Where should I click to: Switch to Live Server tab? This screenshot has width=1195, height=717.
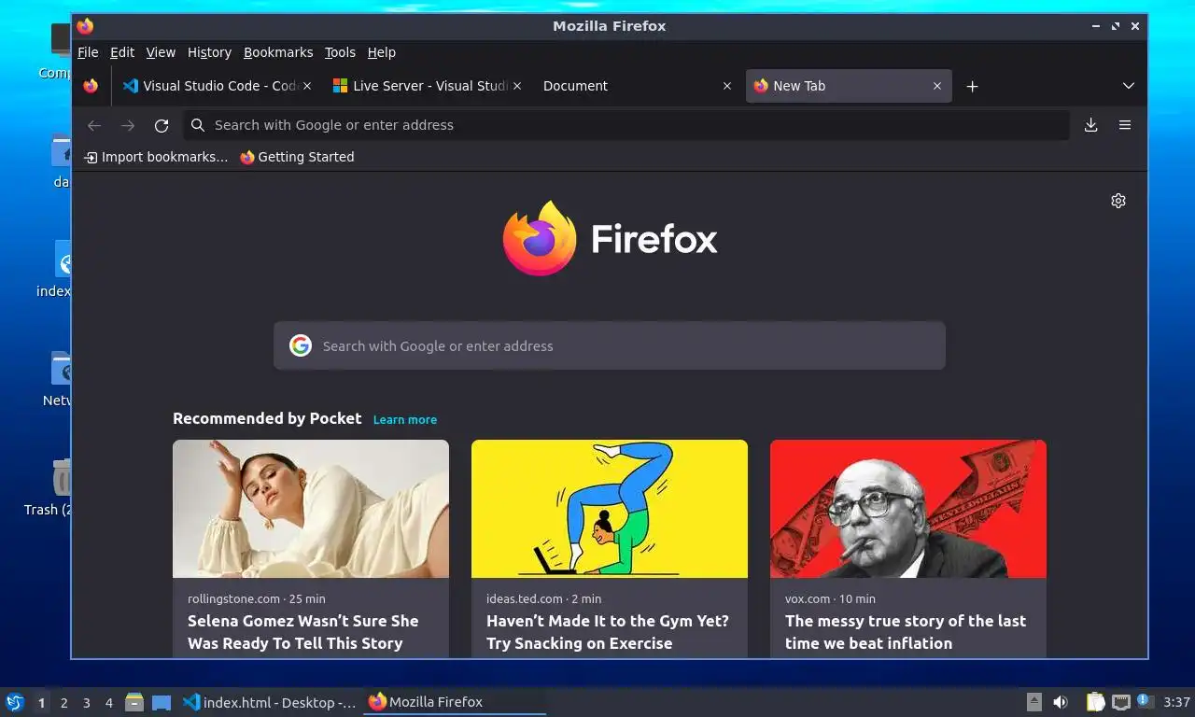(x=428, y=86)
